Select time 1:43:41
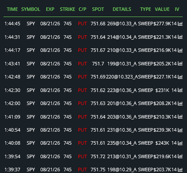Screen dimensions: 187x173 pos(12,64)
